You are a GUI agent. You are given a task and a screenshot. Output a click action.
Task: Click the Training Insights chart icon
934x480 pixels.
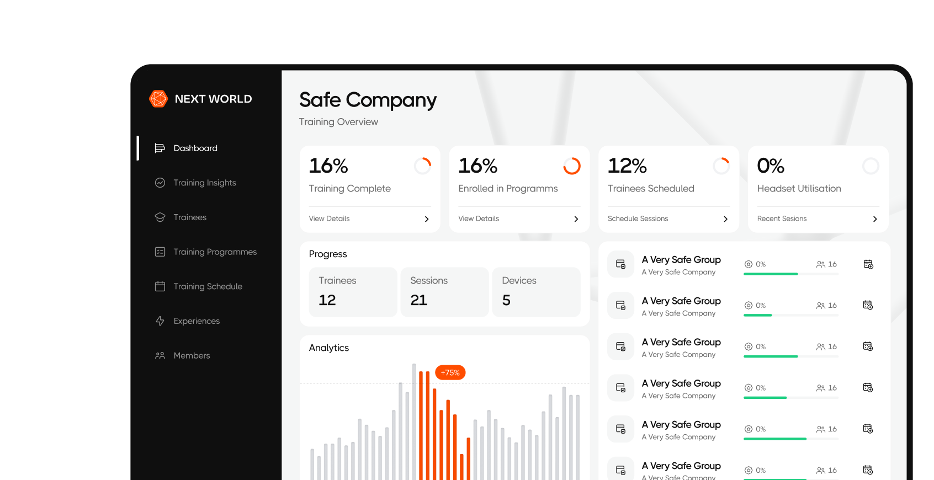(160, 183)
